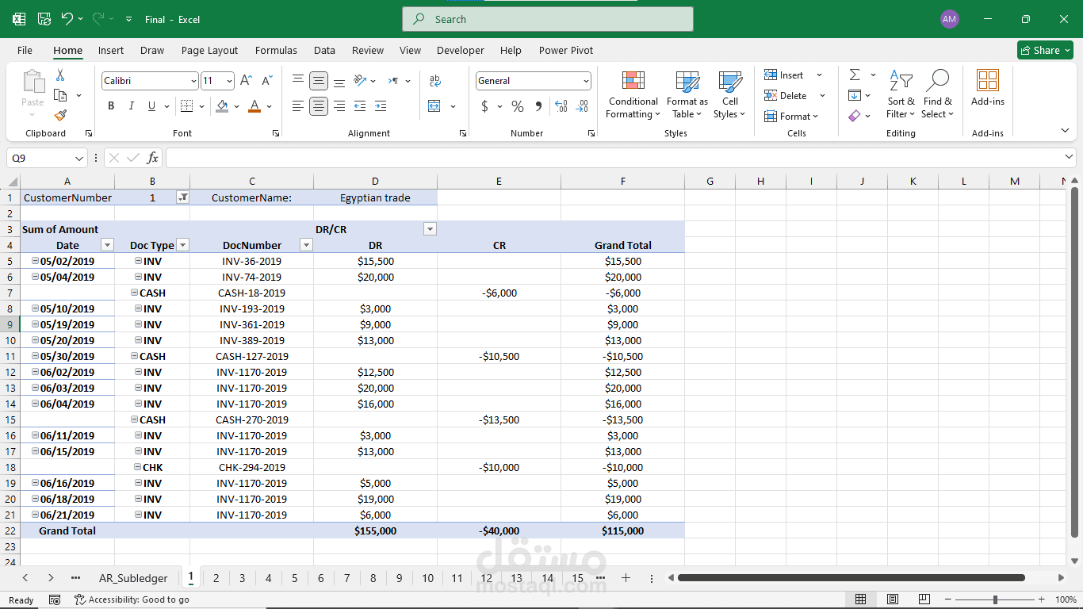Click the AutoSum sigma icon
This screenshot has width=1083, height=609.
tap(855, 75)
